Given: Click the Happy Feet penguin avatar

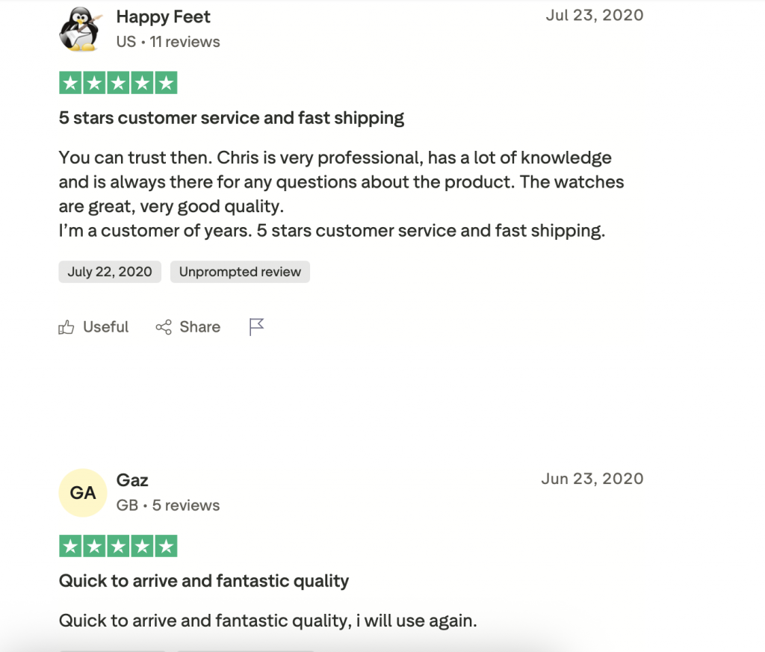Looking at the screenshot, I should [x=80, y=30].
